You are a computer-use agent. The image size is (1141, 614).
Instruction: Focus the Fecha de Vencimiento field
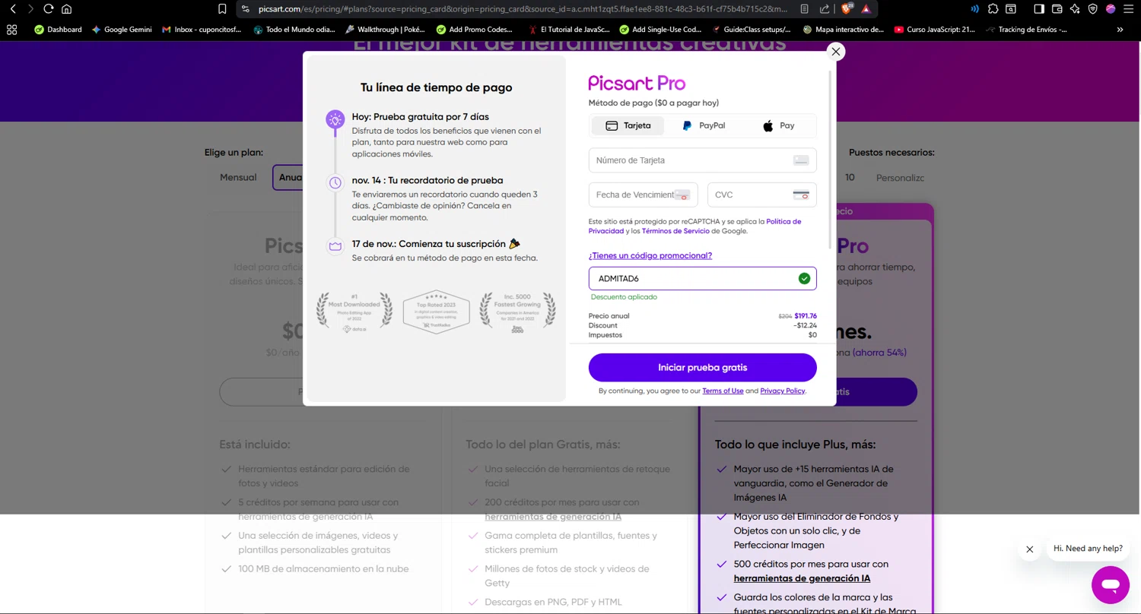pos(643,195)
